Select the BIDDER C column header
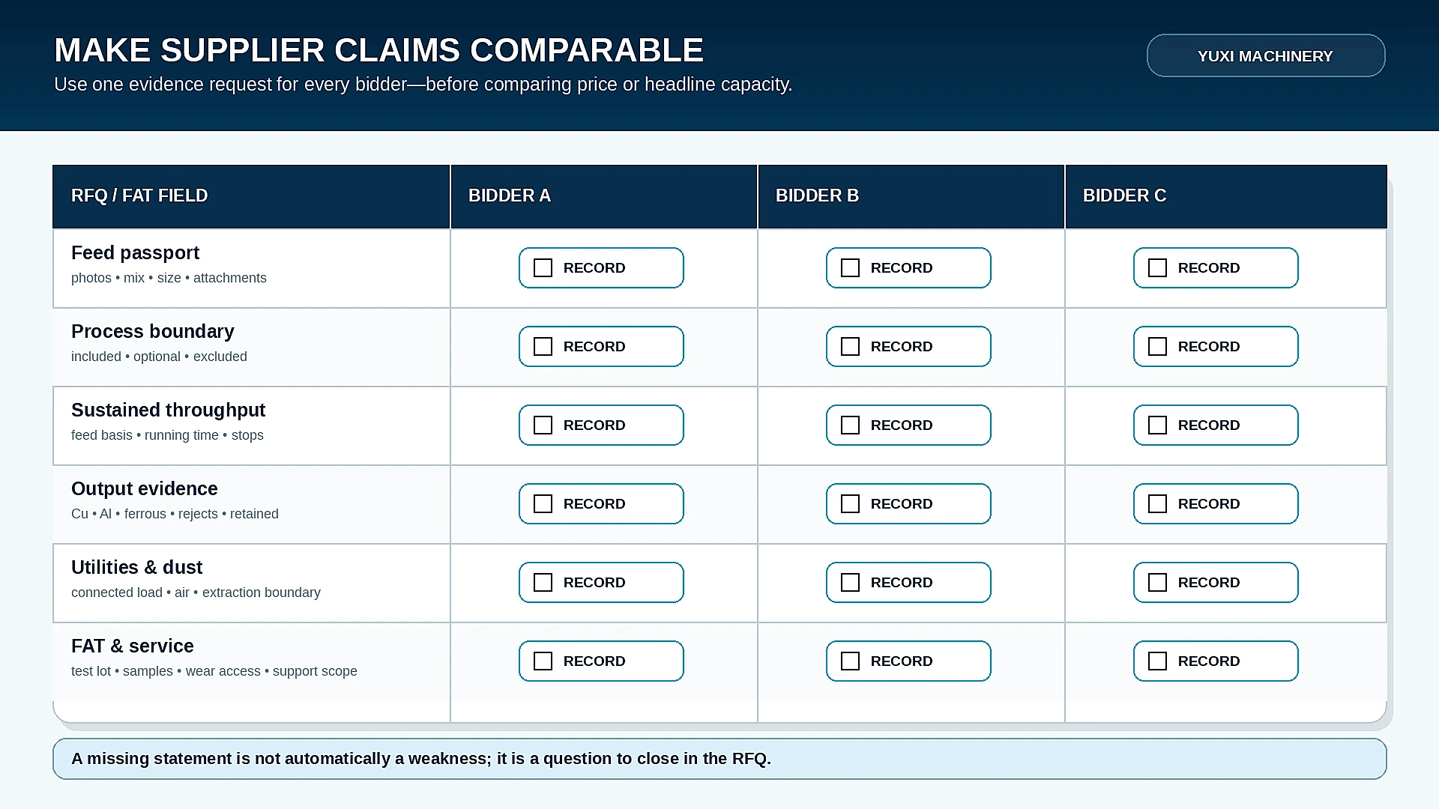Image resolution: width=1439 pixels, height=809 pixels. (x=1226, y=196)
